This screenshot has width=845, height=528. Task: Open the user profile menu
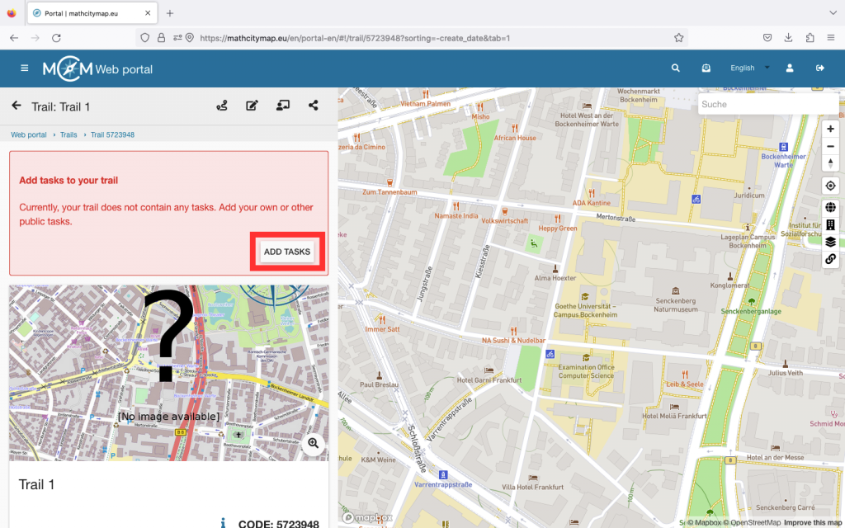point(790,68)
